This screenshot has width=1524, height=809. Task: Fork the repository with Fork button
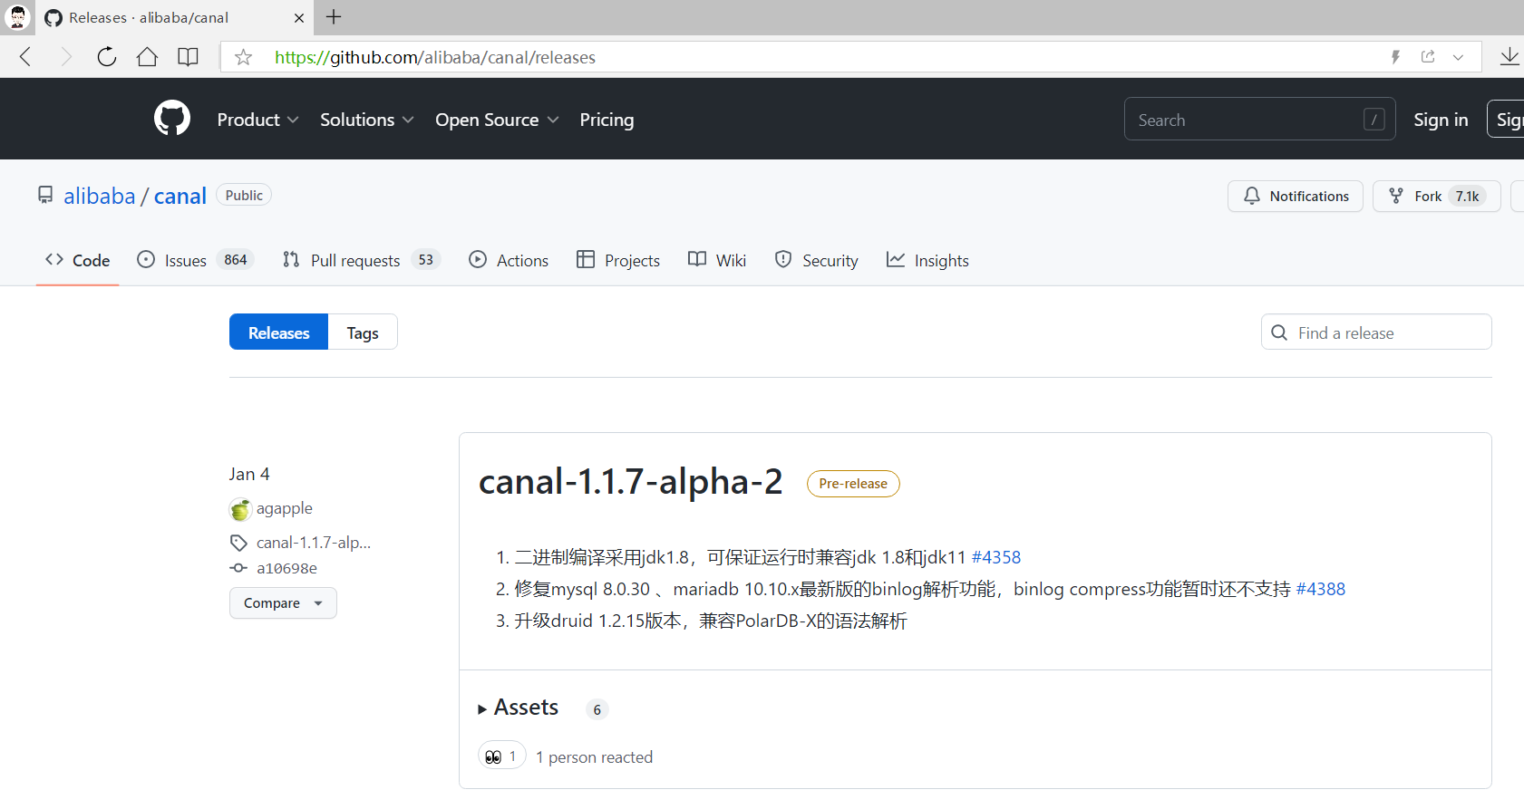click(1437, 196)
